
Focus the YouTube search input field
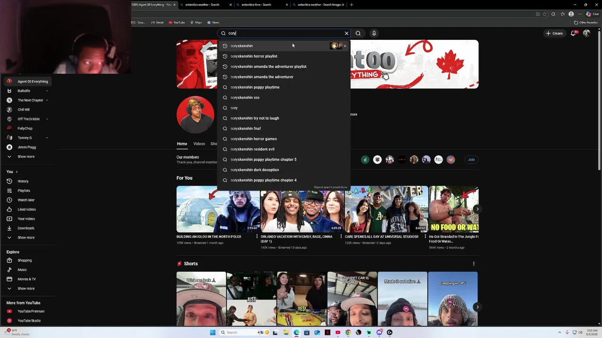click(285, 33)
